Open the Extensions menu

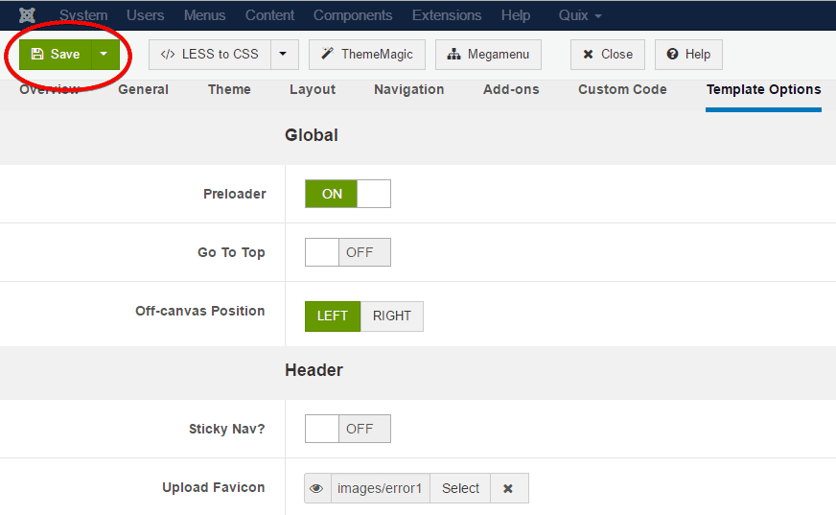[x=446, y=15]
